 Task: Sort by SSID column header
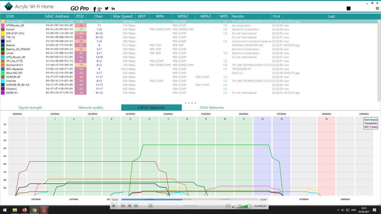pyautogui.click(x=23, y=16)
